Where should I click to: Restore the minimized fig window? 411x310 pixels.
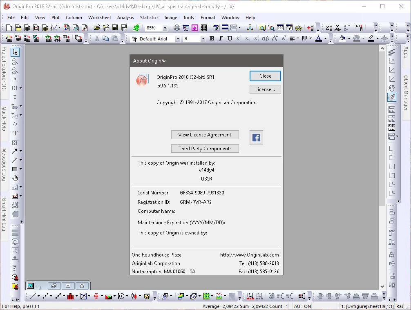click(x=54, y=285)
